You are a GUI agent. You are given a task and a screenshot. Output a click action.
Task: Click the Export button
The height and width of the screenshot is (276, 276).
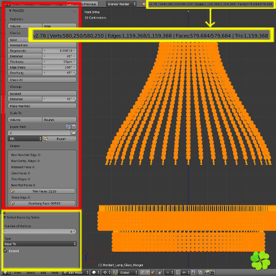pos(60,139)
